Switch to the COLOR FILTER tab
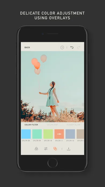Screen dimensions: 105x187 pos(31,125)
